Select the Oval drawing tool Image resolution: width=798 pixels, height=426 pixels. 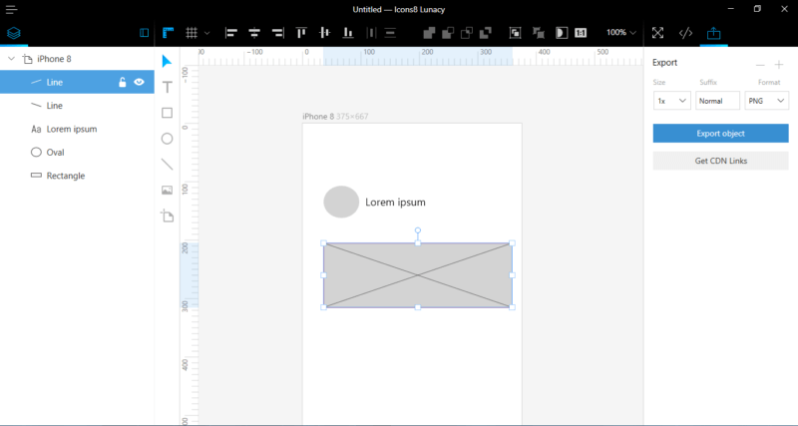(167, 139)
